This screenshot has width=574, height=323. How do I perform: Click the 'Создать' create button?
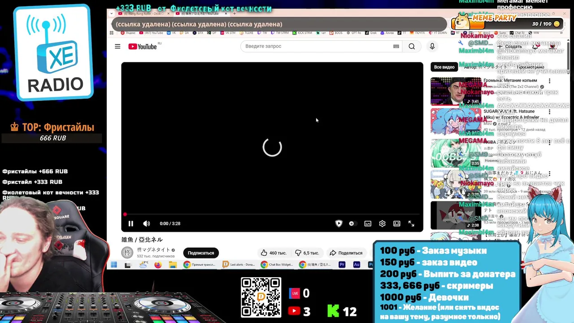(x=509, y=46)
